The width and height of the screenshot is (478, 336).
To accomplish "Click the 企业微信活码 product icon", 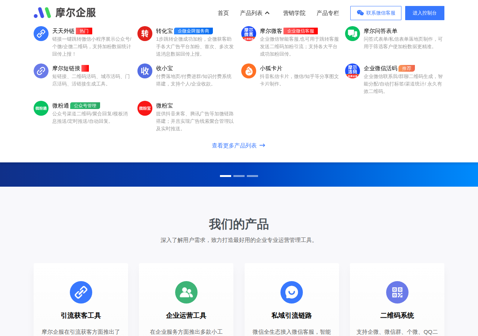I will point(353,71).
